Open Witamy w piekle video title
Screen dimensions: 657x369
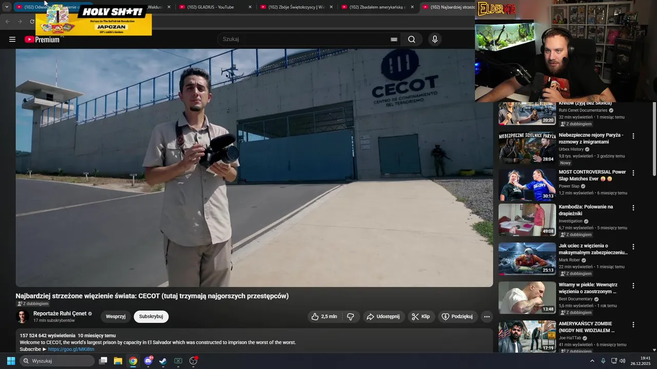tap(588, 288)
